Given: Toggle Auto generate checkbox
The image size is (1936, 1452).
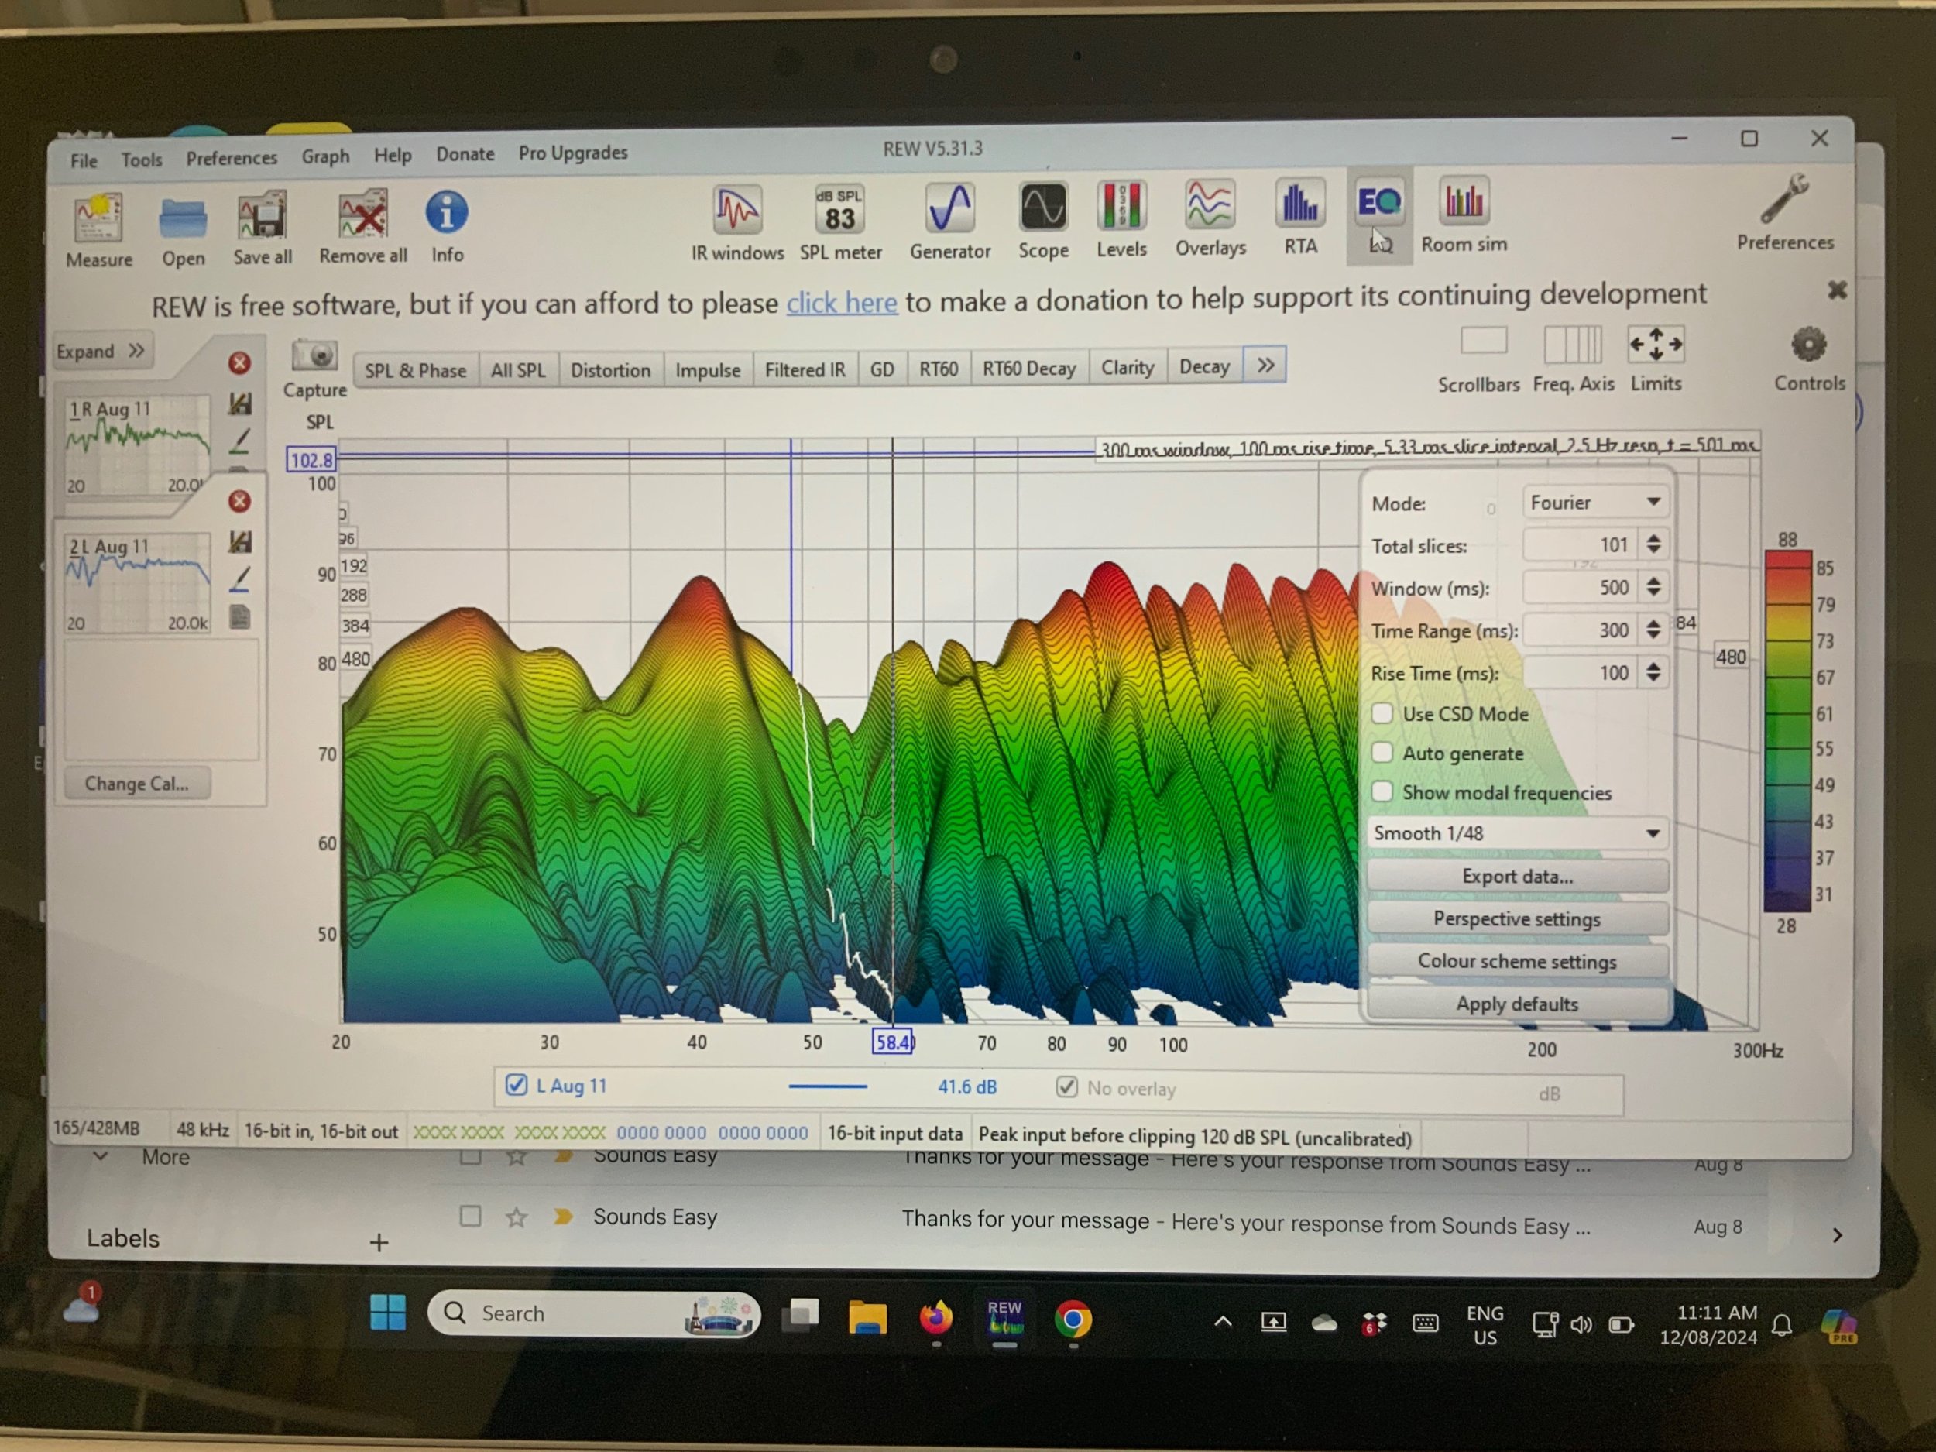Looking at the screenshot, I should tap(1382, 753).
